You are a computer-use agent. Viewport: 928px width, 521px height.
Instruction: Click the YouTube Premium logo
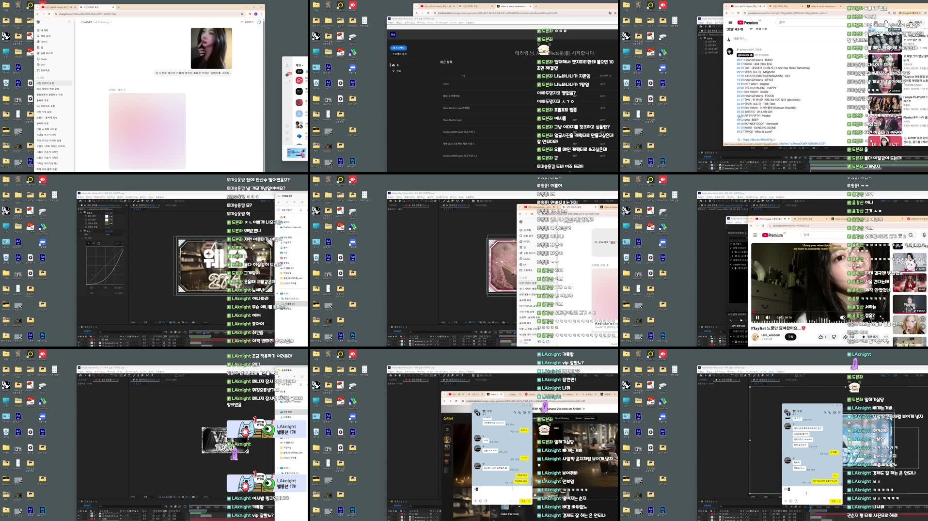tap(748, 22)
